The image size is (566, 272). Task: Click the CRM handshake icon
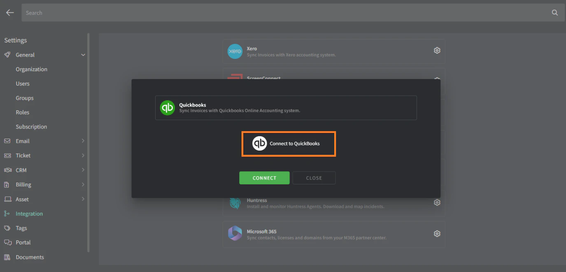tap(7, 170)
